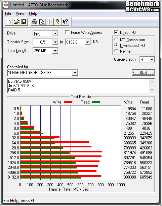Click the four-arrow move icon
Image resolution: width=162 pixels, height=206 pixels.
tap(49, 22)
